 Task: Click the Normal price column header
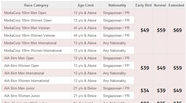160,5
